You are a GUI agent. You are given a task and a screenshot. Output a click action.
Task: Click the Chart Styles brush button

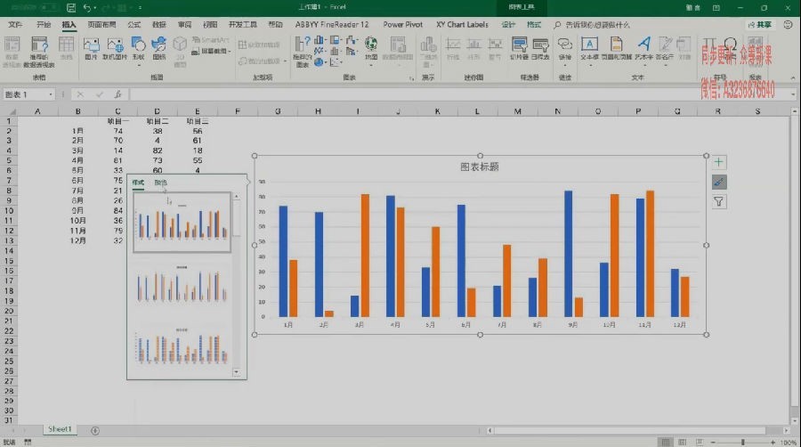(719, 182)
